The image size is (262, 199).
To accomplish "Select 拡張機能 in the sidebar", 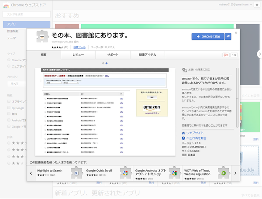I will pos(13,31).
